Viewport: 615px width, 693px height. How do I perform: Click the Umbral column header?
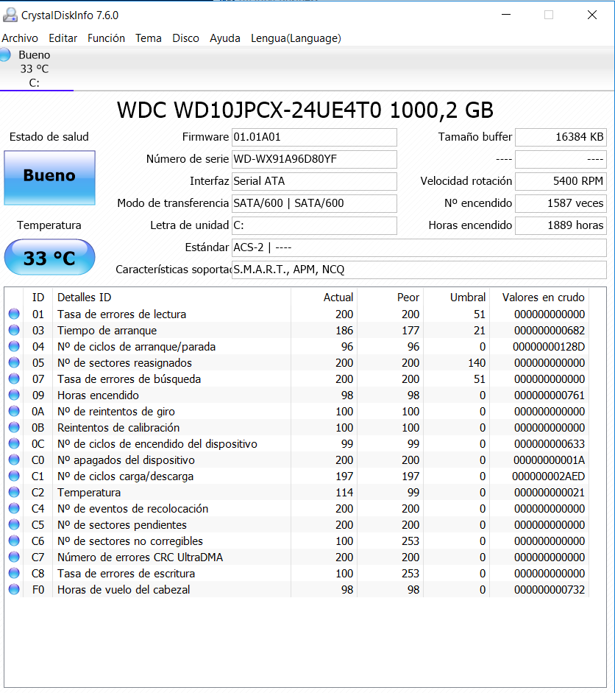(x=457, y=298)
